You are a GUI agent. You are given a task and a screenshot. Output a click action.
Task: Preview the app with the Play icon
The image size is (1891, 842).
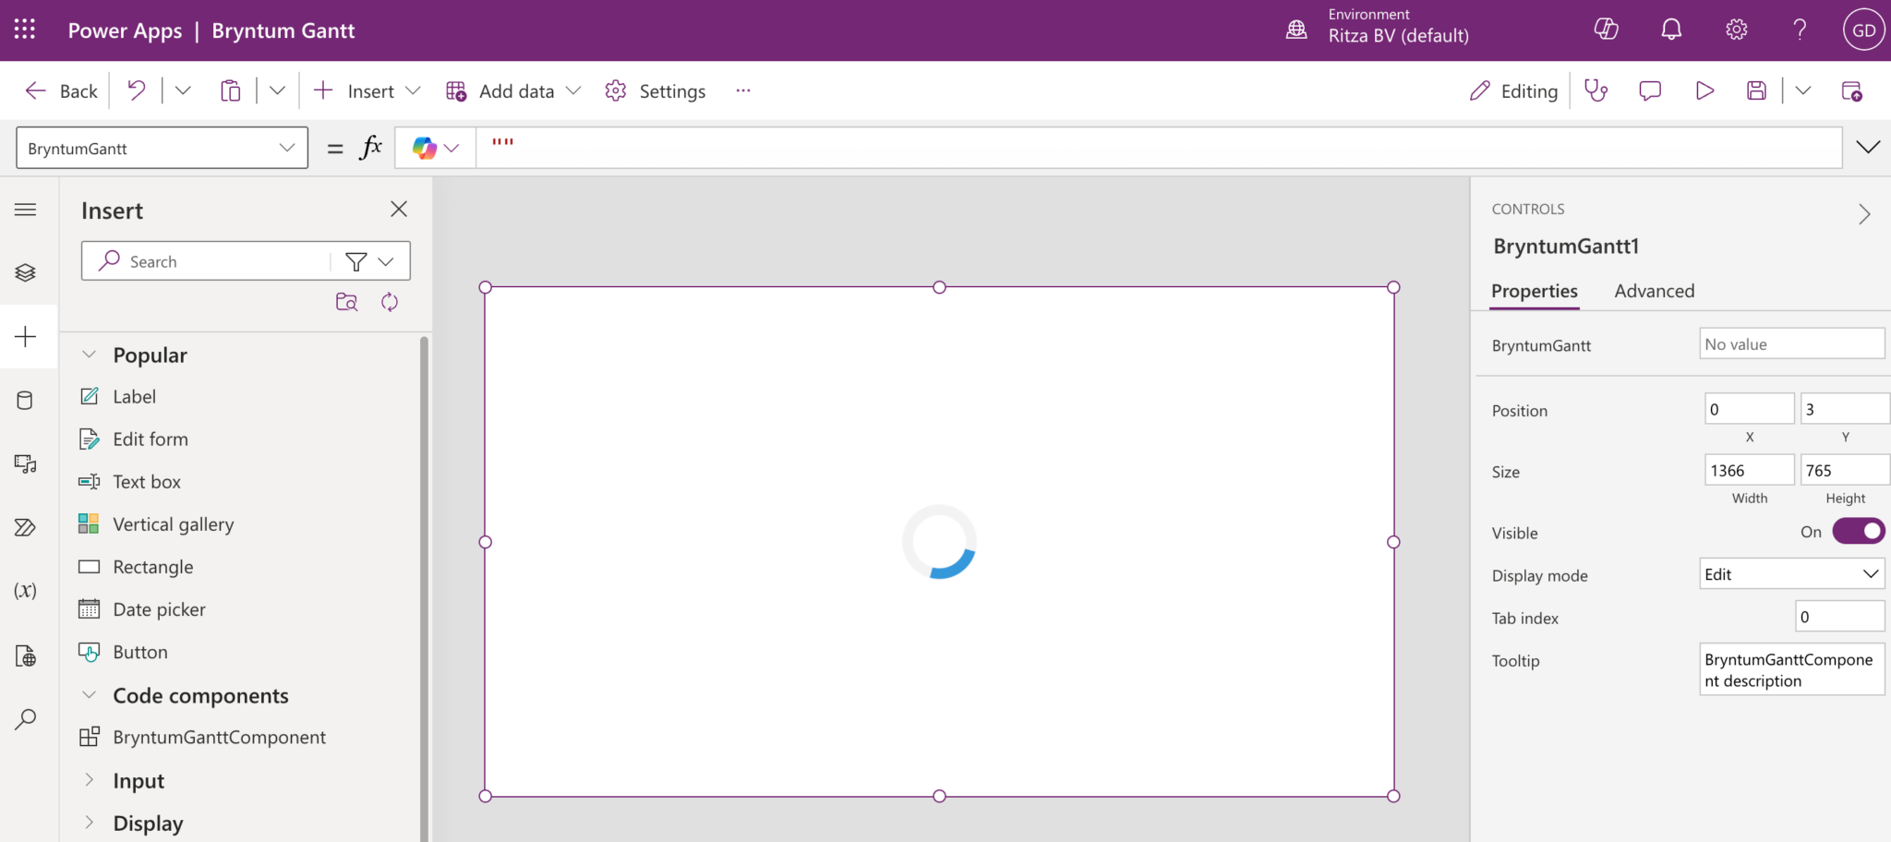tap(1704, 90)
